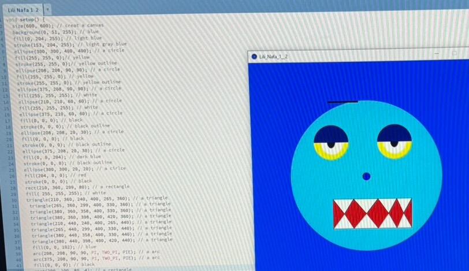Click the Lili_Nafa_1_2 sketch window title text
Image resolution: width=469 pixels, height=271 pixels.
(273, 57)
